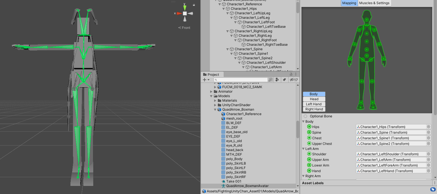Viewport: 437px width, 194px height.
Task: Select the Right Hand mapping view button
Action: (314, 109)
